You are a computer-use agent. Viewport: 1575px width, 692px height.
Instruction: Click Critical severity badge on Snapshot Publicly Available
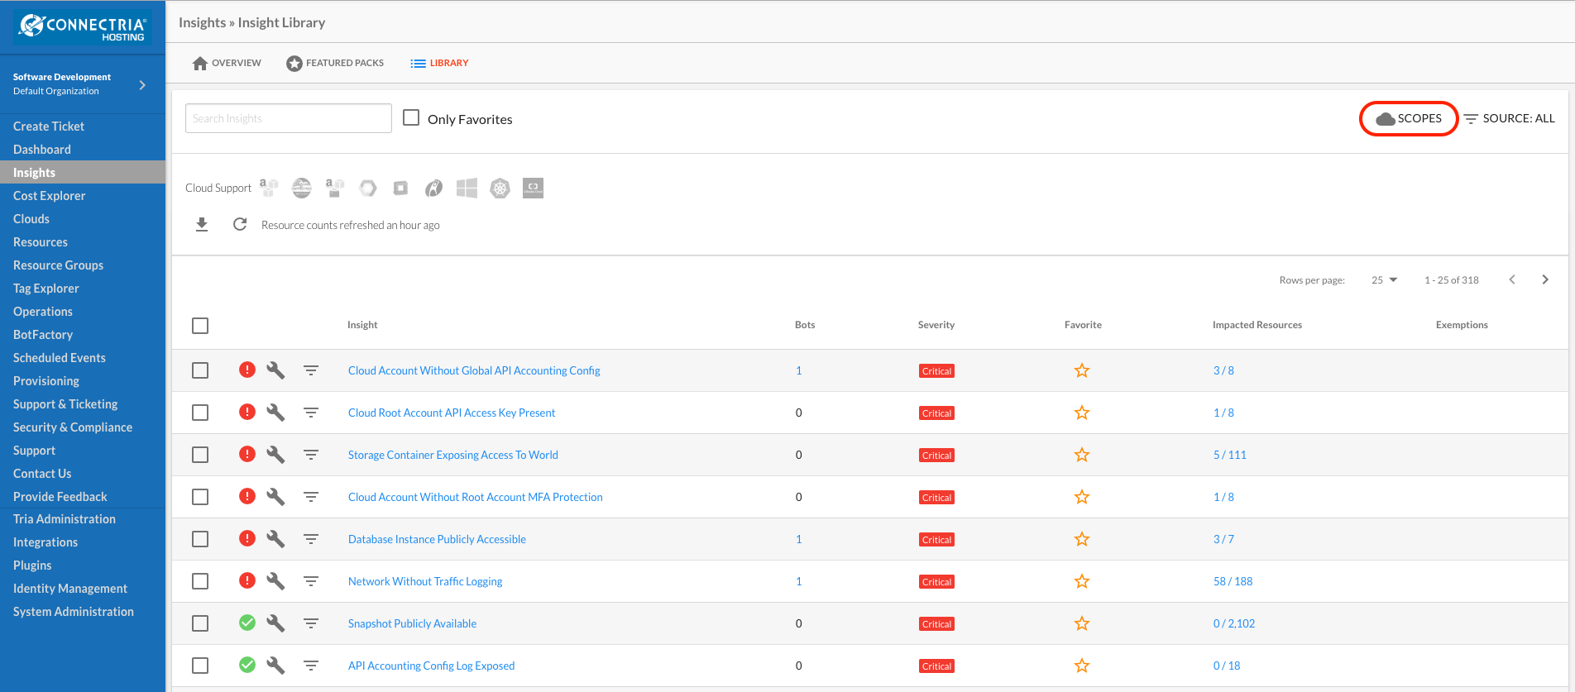coord(936,623)
